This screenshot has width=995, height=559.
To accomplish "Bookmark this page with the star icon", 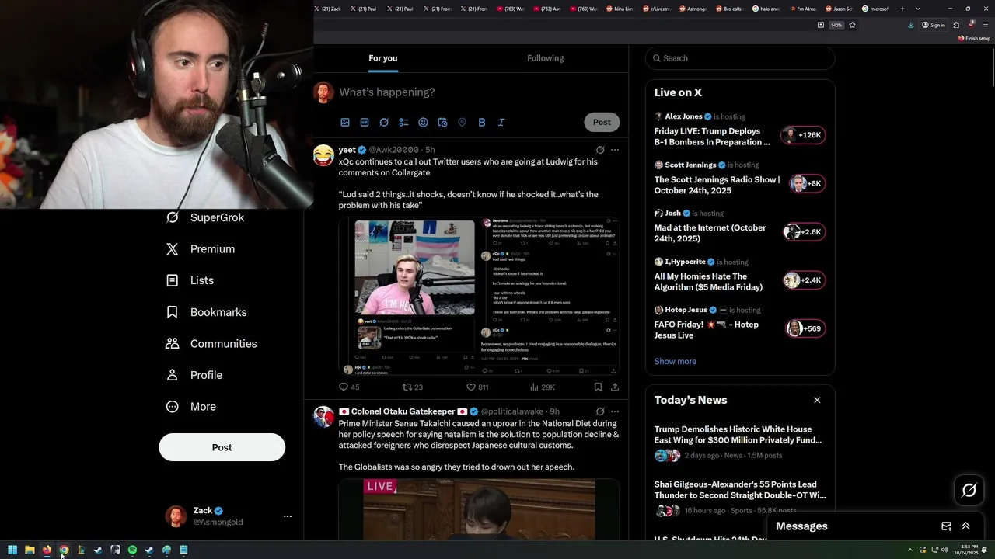I will pos(852,25).
